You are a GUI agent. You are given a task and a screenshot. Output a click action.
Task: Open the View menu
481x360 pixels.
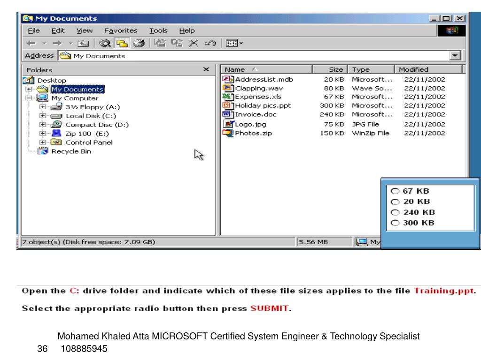tap(85, 30)
